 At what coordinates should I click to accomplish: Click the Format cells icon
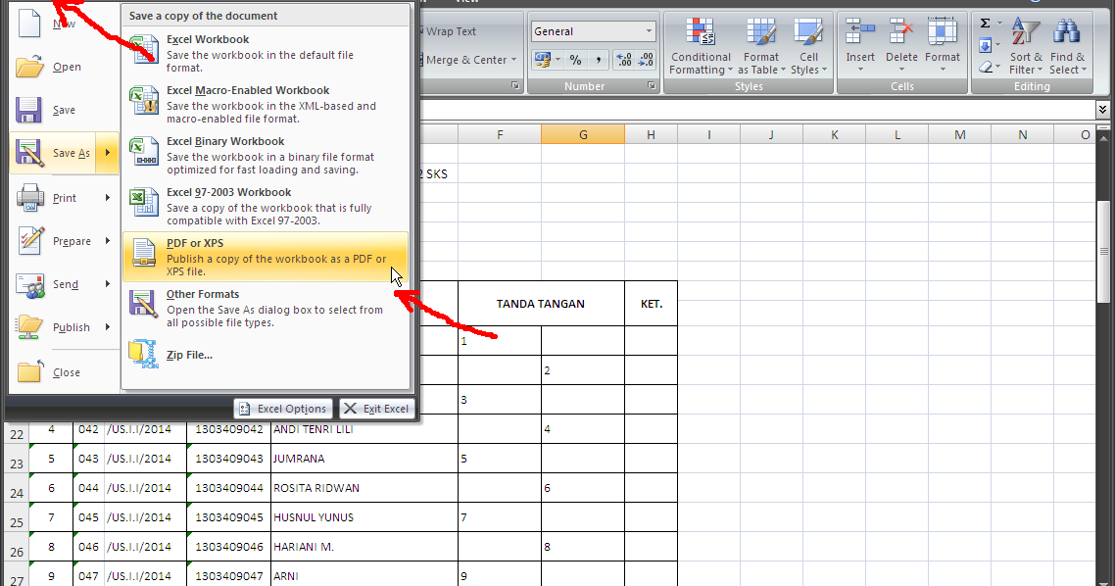coord(943,32)
